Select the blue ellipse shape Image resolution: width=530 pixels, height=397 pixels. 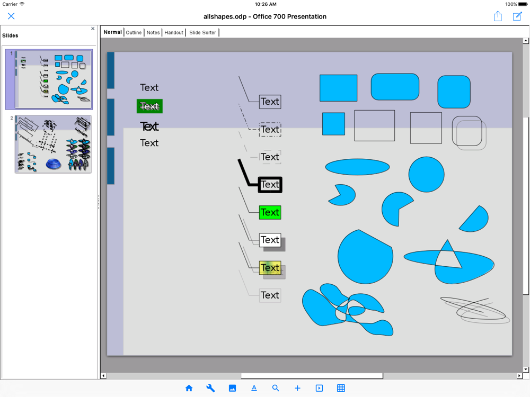pos(357,167)
